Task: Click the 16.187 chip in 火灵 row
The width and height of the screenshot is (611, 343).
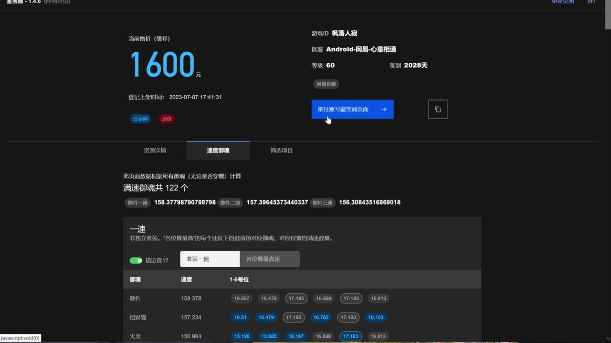Action: coord(296,336)
